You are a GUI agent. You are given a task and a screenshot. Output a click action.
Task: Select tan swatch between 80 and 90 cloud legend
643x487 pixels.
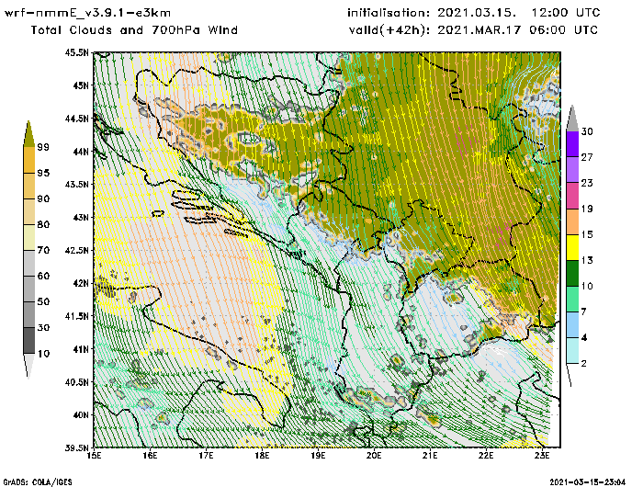coord(29,211)
